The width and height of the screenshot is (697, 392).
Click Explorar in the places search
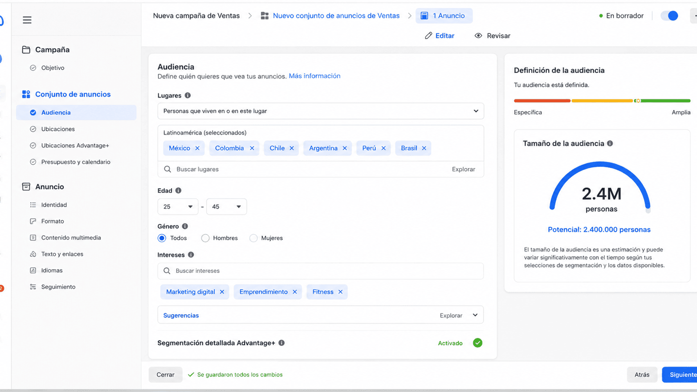pos(464,169)
